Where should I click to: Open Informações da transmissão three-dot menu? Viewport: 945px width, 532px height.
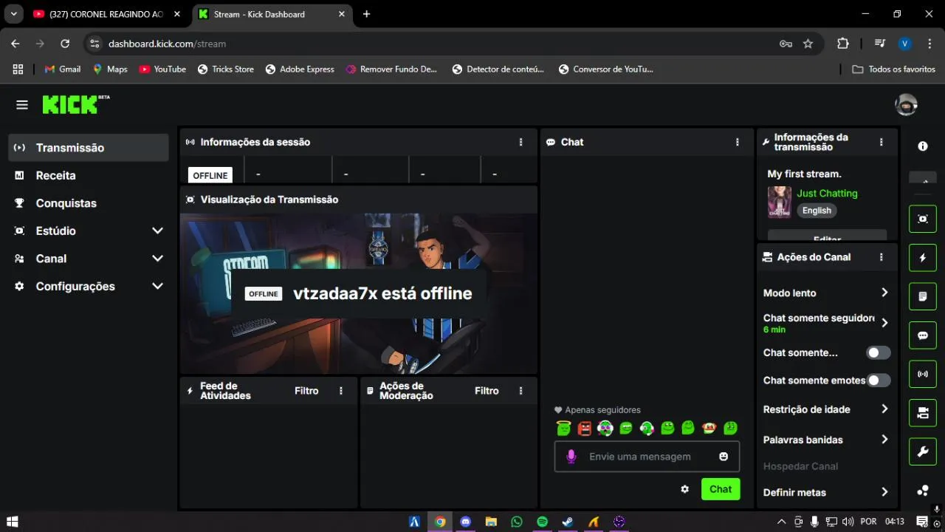pyautogui.click(x=881, y=142)
